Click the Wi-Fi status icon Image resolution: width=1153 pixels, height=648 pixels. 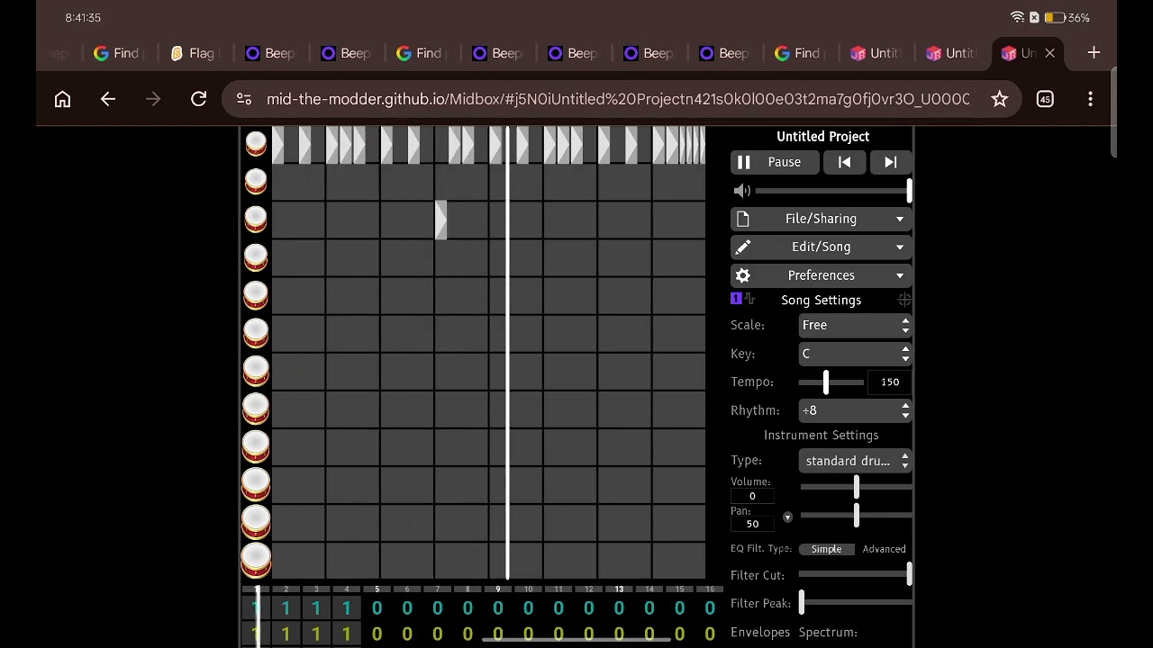(1017, 17)
